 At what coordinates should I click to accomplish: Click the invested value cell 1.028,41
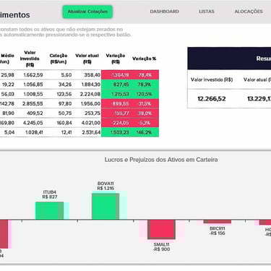[34, 132]
